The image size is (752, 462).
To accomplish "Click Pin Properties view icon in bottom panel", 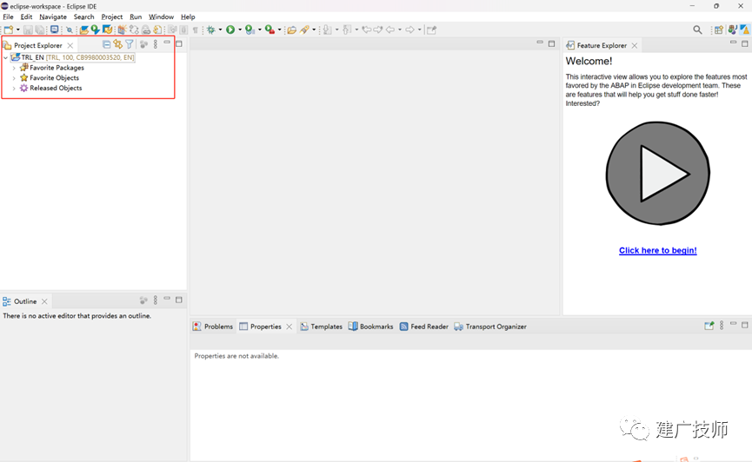I will tap(709, 326).
